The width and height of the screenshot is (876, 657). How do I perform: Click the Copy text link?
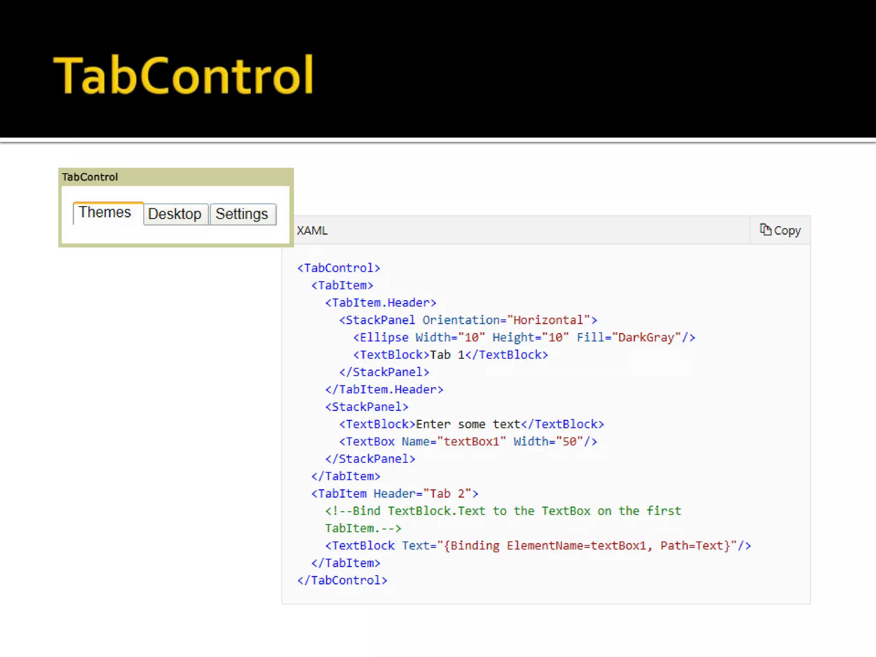(787, 231)
